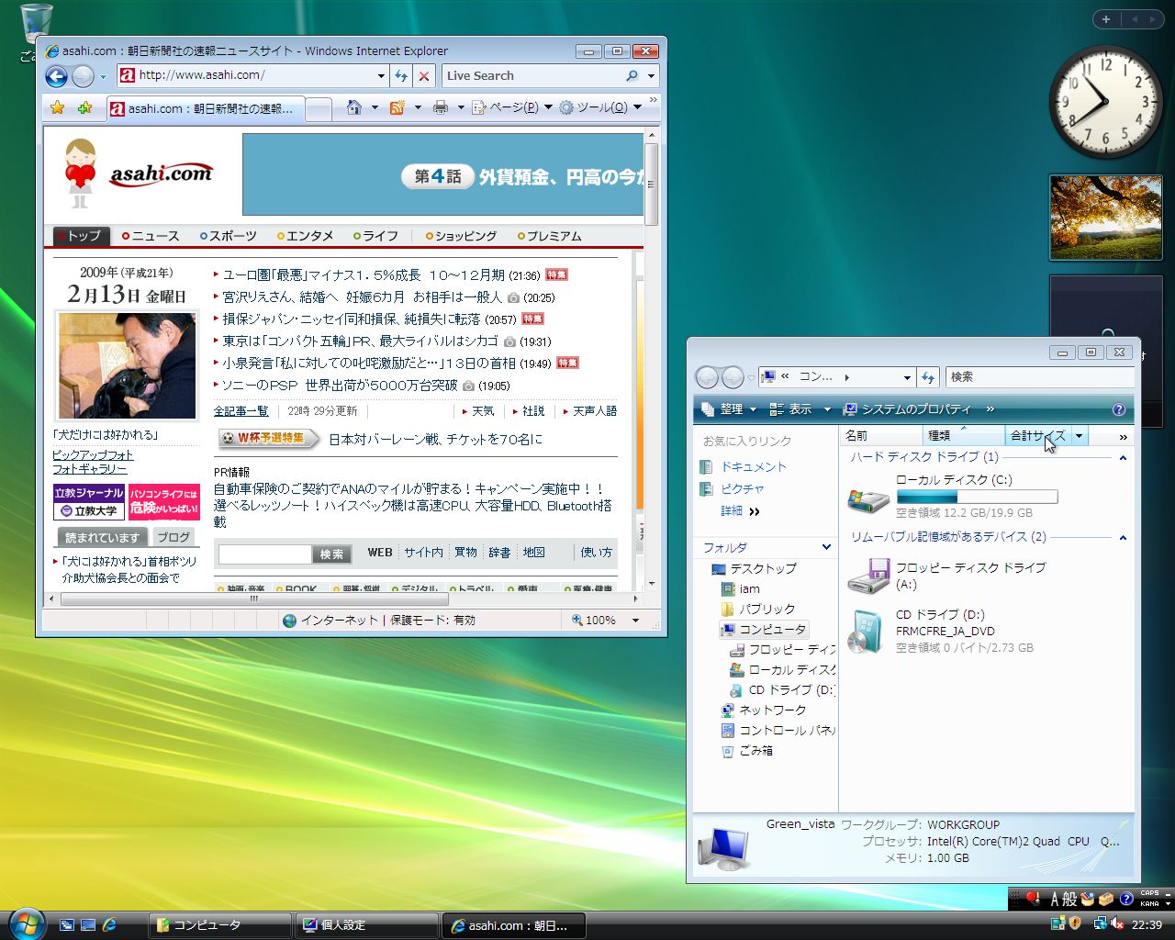Launch Internet Explorer from quick launch
This screenshot has height=940, width=1175.
pyautogui.click(x=109, y=925)
